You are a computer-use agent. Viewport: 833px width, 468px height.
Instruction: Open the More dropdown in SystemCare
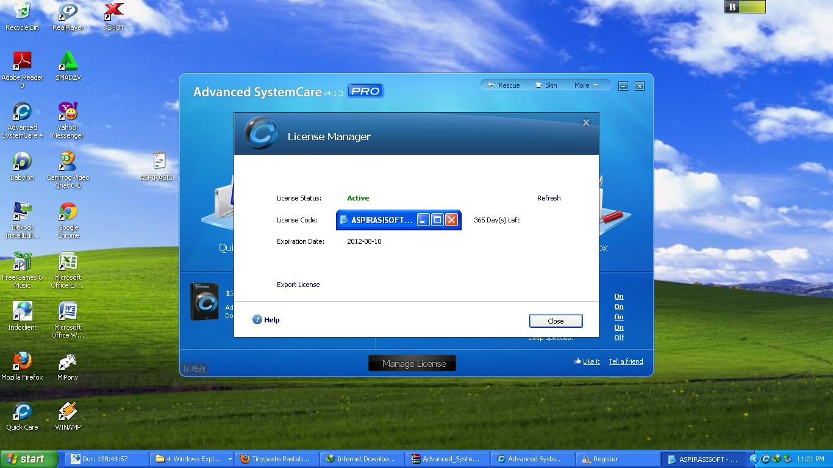585,85
